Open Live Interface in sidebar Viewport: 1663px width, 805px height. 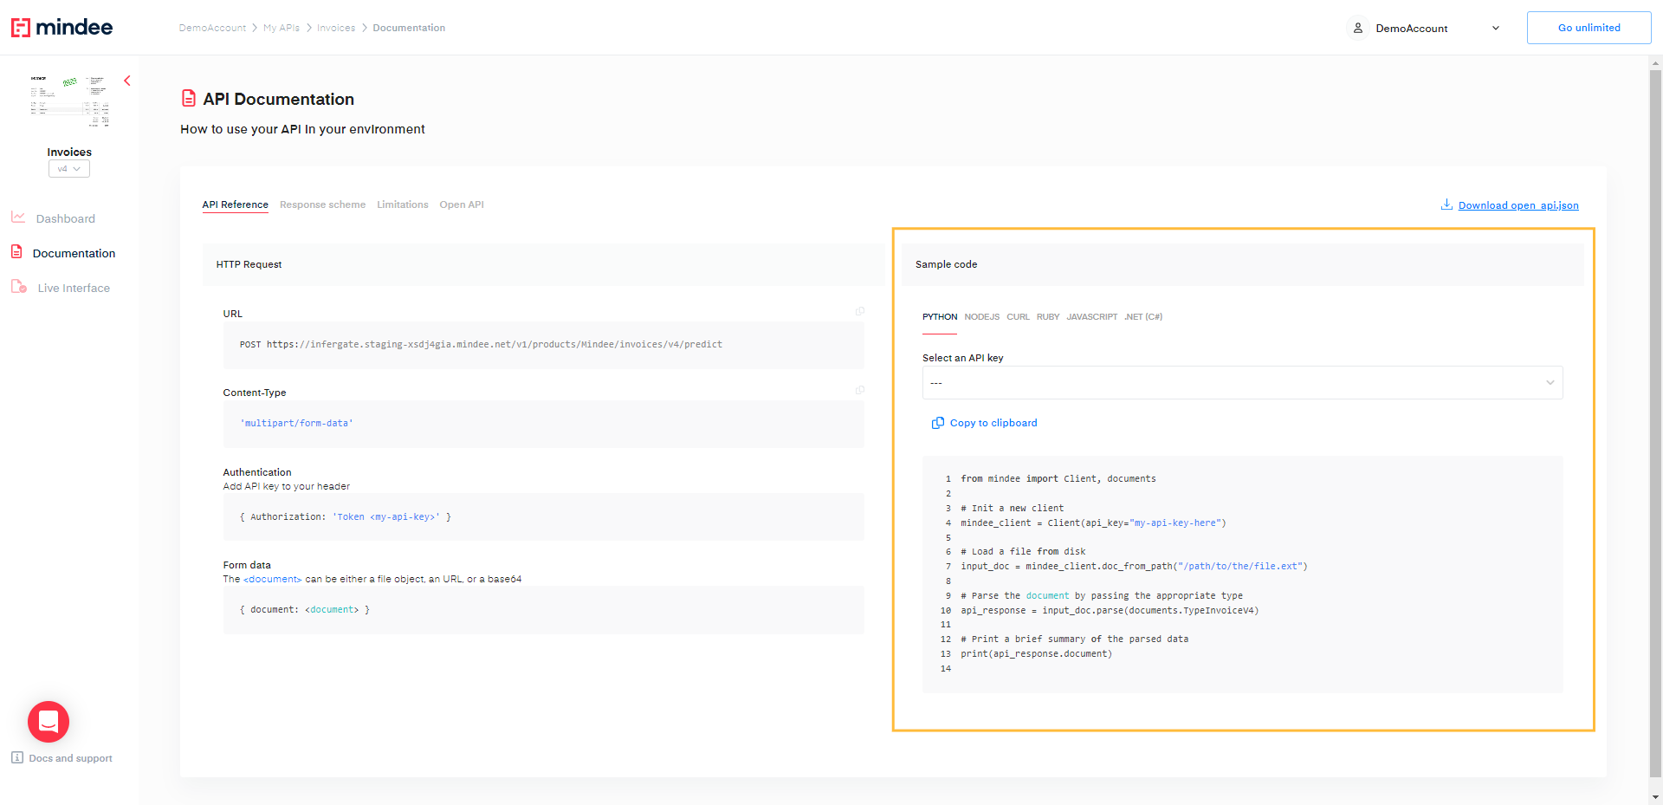74,288
